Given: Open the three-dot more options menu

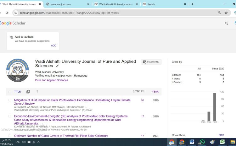Looking at the screenshot, I should pyautogui.click(x=37, y=92).
